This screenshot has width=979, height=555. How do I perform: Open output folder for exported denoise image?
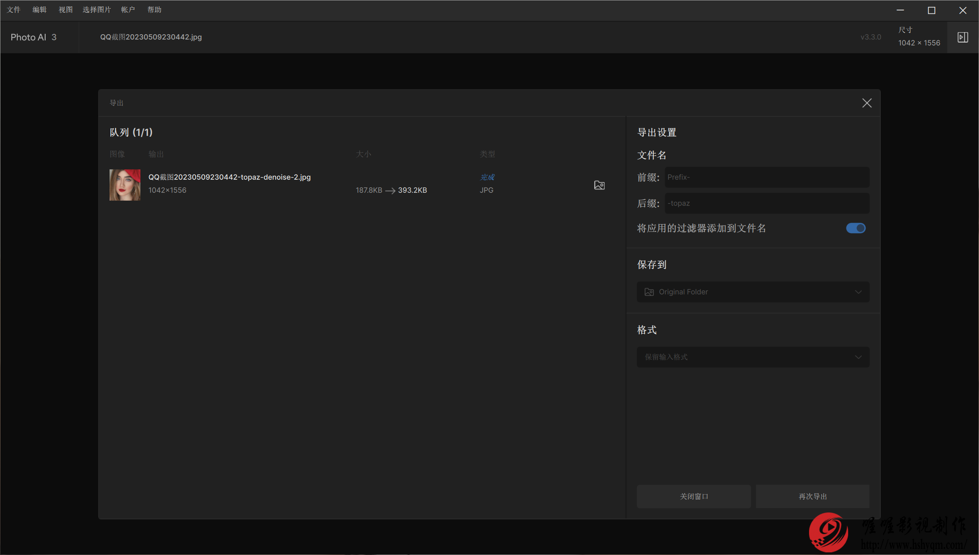pyautogui.click(x=599, y=185)
